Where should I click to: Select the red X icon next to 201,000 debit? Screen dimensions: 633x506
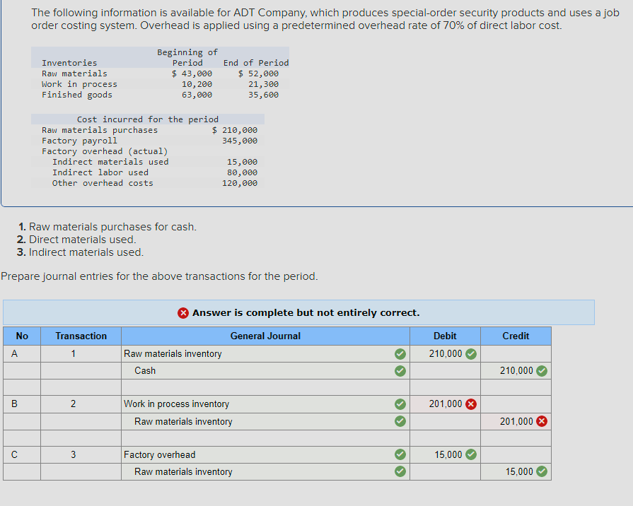coord(472,404)
